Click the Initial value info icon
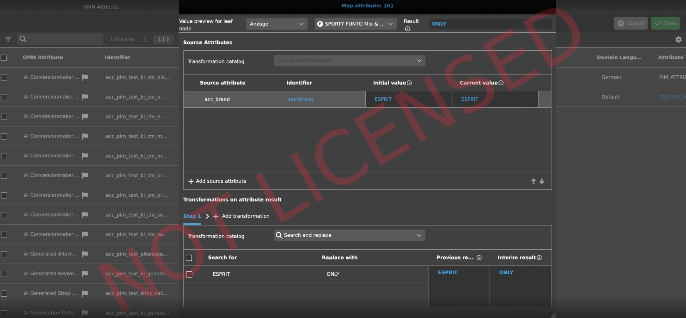This screenshot has height=318, width=686. (x=409, y=83)
